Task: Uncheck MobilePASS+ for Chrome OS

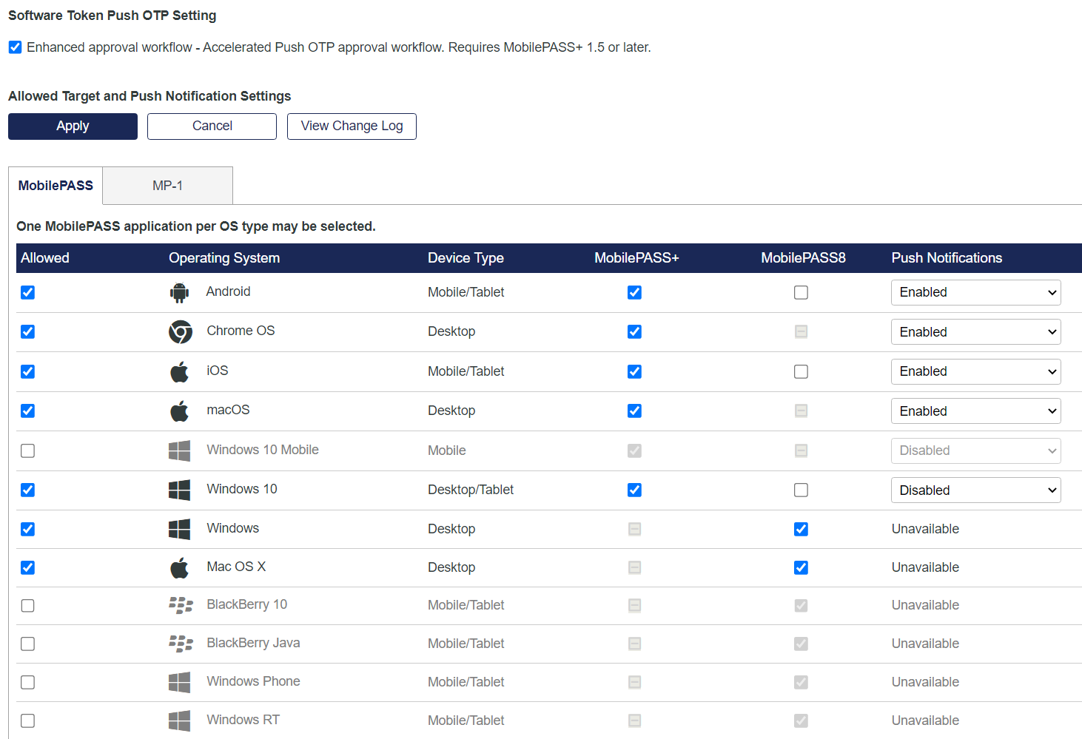Action: coord(634,331)
